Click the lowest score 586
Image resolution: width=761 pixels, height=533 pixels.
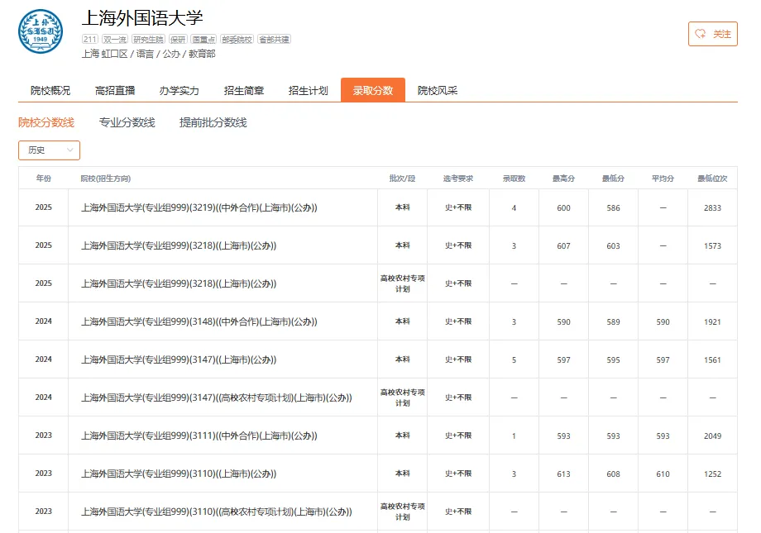click(613, 208)
